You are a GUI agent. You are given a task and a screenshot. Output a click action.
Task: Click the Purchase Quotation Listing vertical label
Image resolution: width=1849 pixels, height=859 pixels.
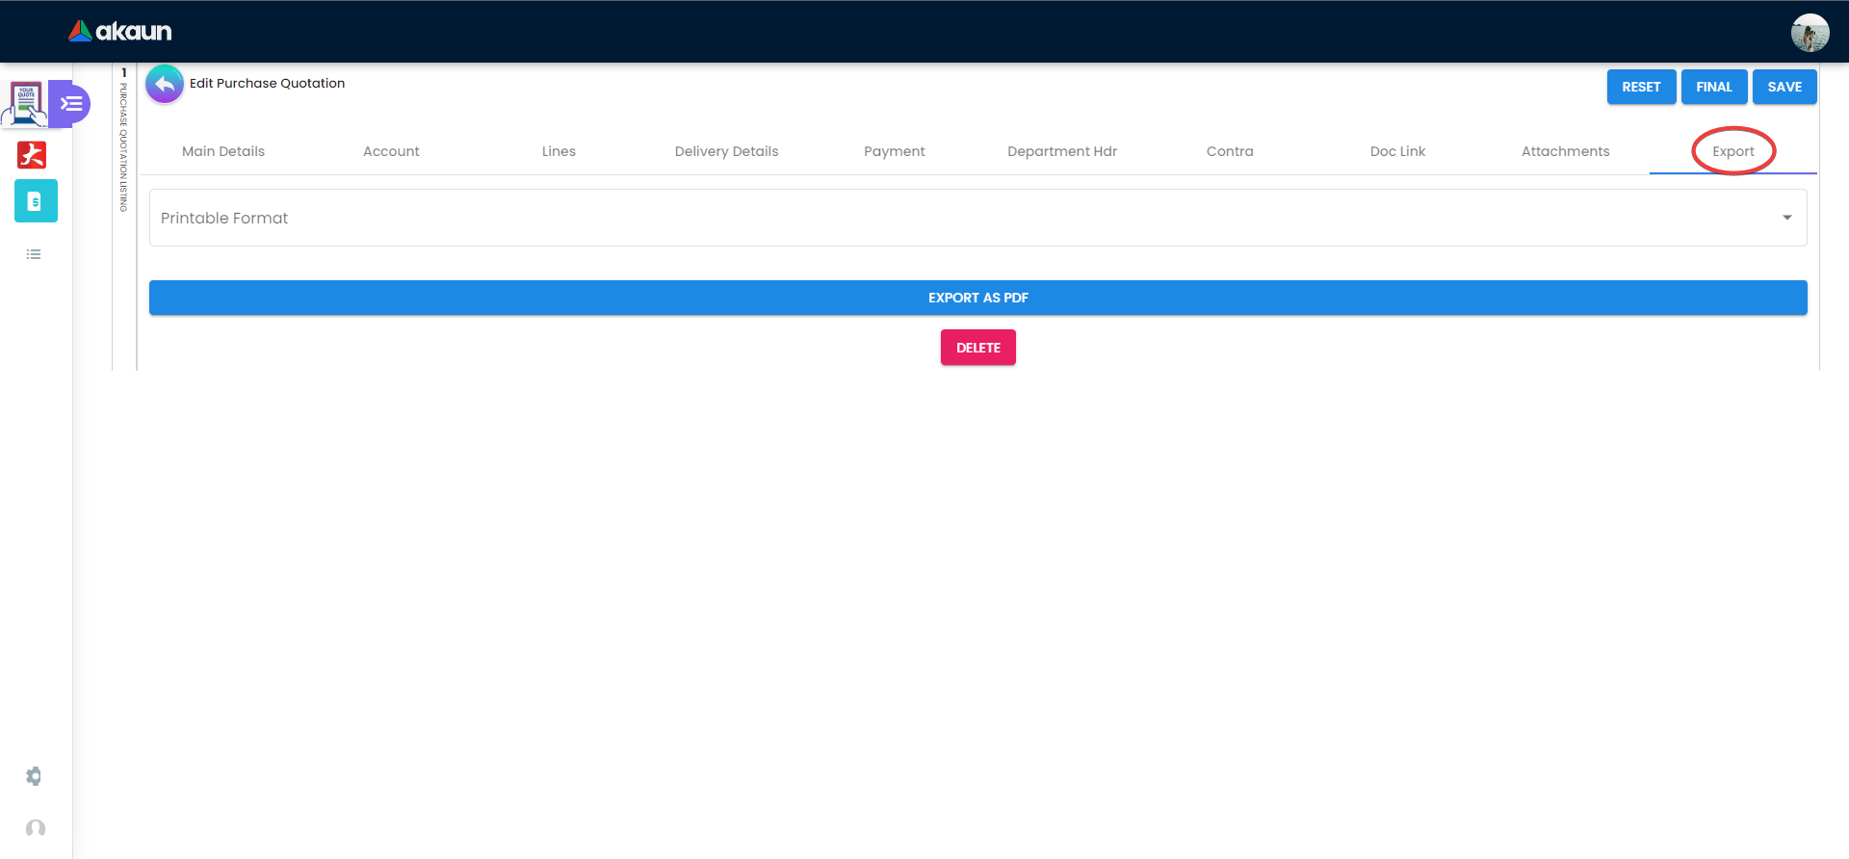coord(123,146)
